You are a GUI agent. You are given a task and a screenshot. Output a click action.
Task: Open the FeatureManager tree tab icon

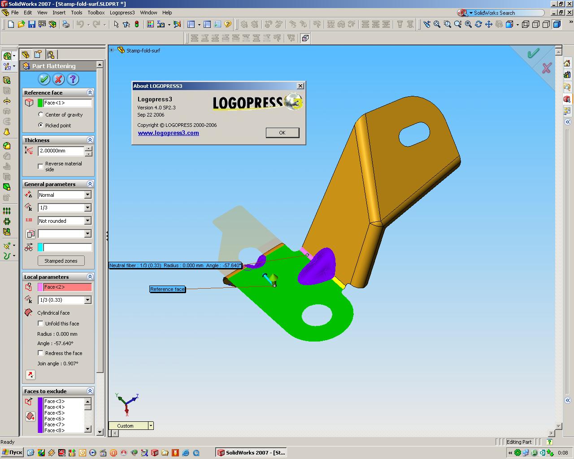pyautogui.click(x=26, y=55)
